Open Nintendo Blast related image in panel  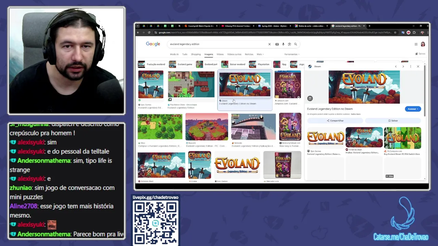pyautogui.click(x=364, y=137)
